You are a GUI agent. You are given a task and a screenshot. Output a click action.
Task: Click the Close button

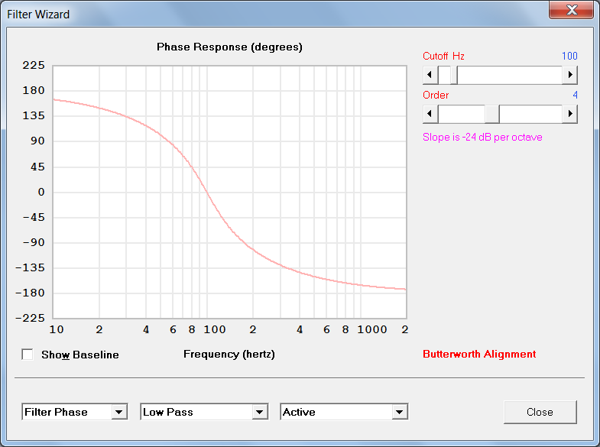[x=540, y=412]
